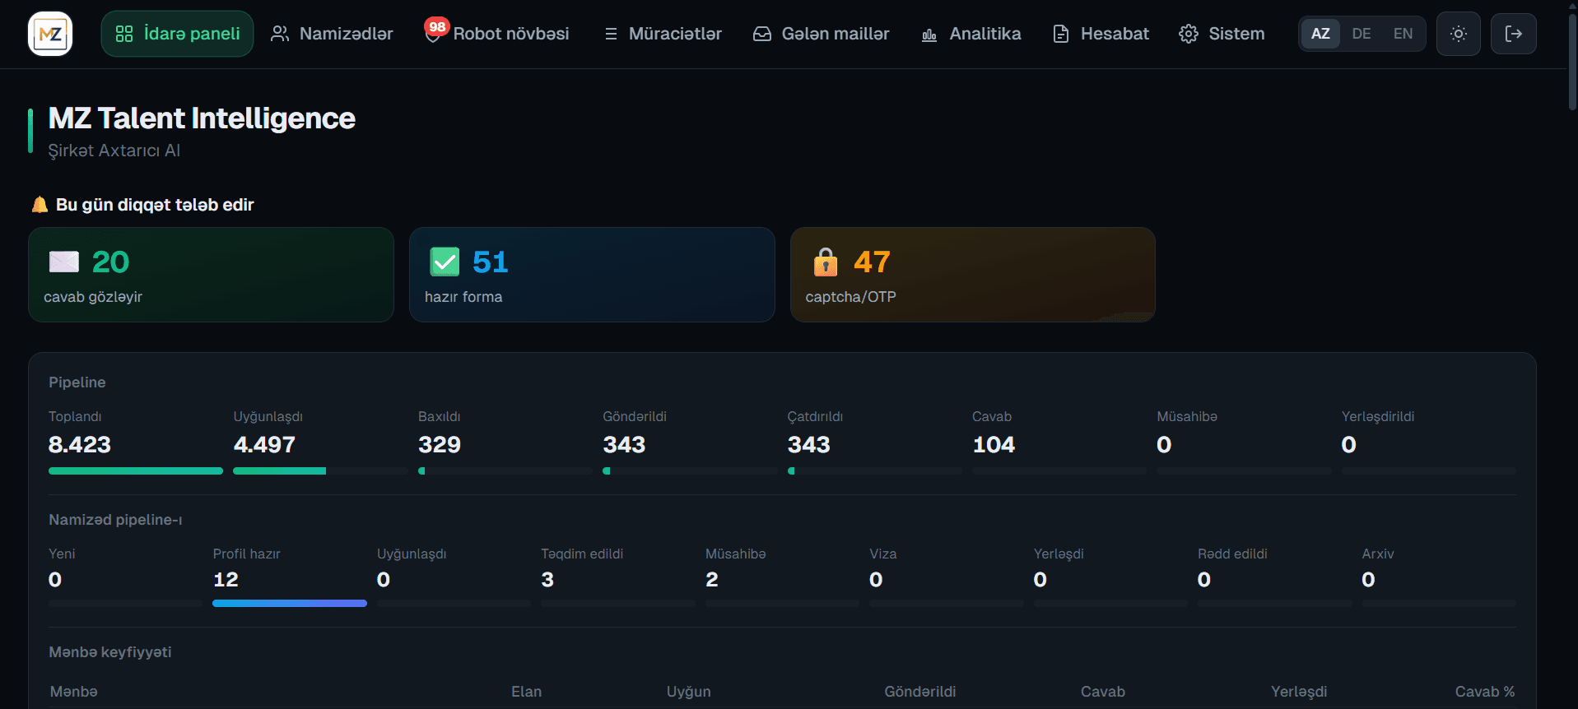Click the Toplandı value 8.423
Image resolution: width=1578 pixels, height=709 pixels.
tap(80, 445)
